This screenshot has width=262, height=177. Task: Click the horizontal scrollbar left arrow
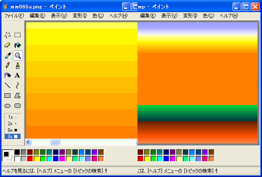(x=29, y=142)
